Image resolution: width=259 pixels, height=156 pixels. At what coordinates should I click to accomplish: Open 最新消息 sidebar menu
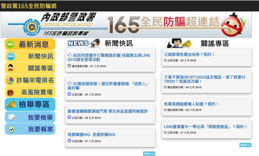click(x=30, y=44)
